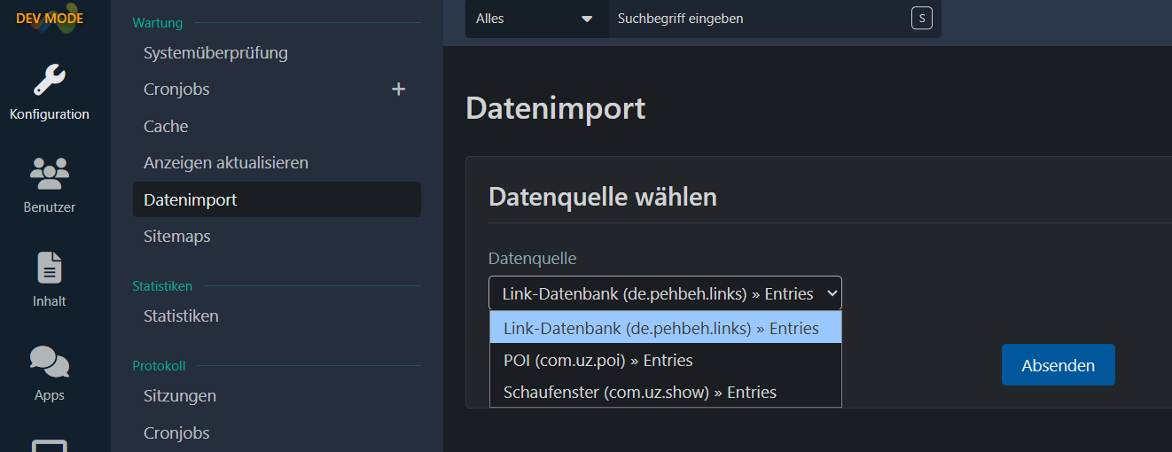Screen dimensions: 1172x452
Task: Go to Cache in Wartung menu
Action: point(166,127)
